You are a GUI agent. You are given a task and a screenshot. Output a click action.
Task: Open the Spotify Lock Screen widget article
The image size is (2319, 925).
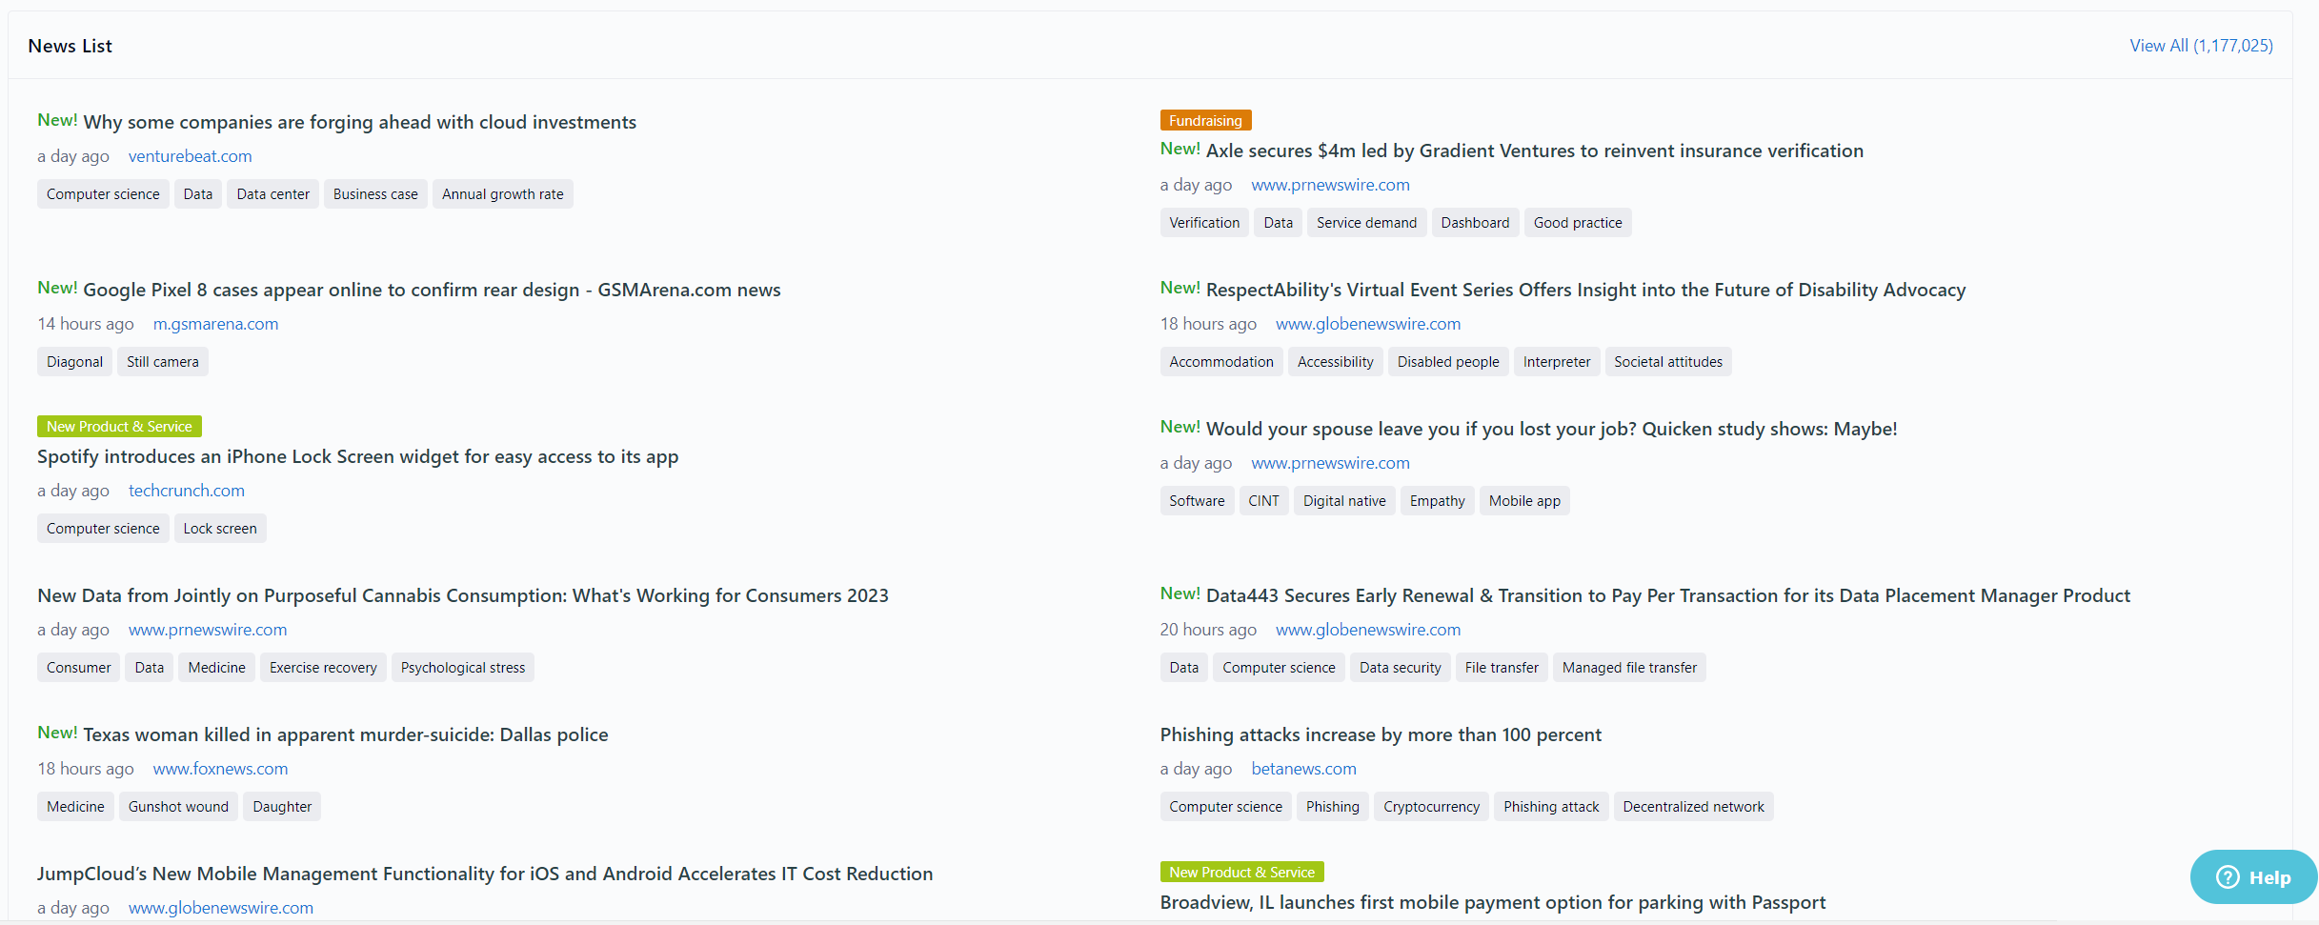click(x=357, y=456)
